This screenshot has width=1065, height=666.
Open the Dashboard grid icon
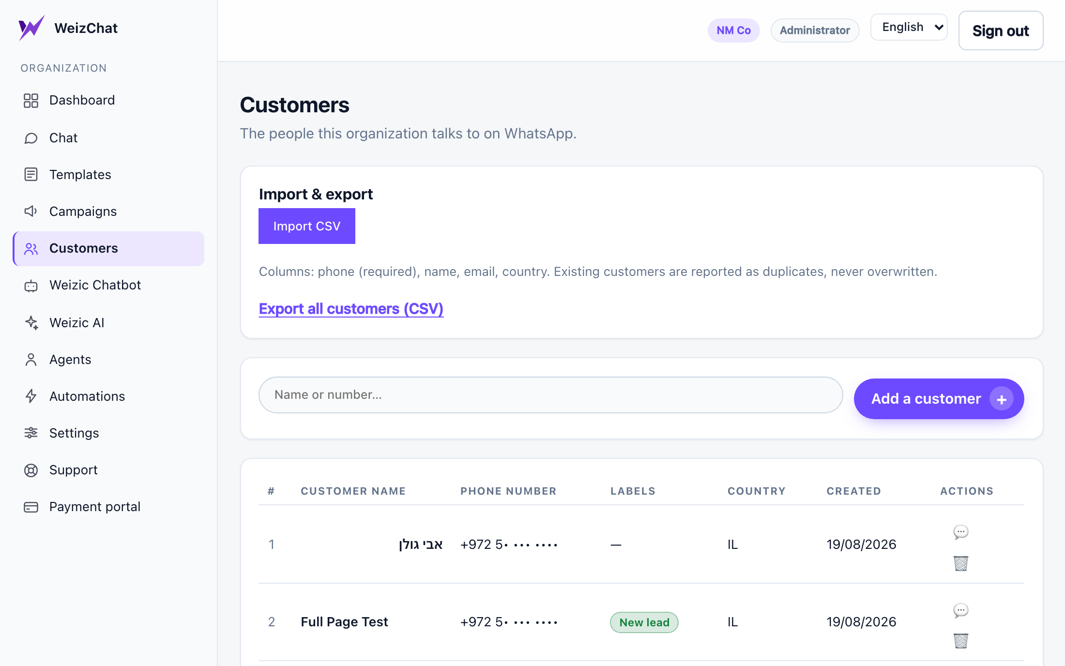coord(31,101)
